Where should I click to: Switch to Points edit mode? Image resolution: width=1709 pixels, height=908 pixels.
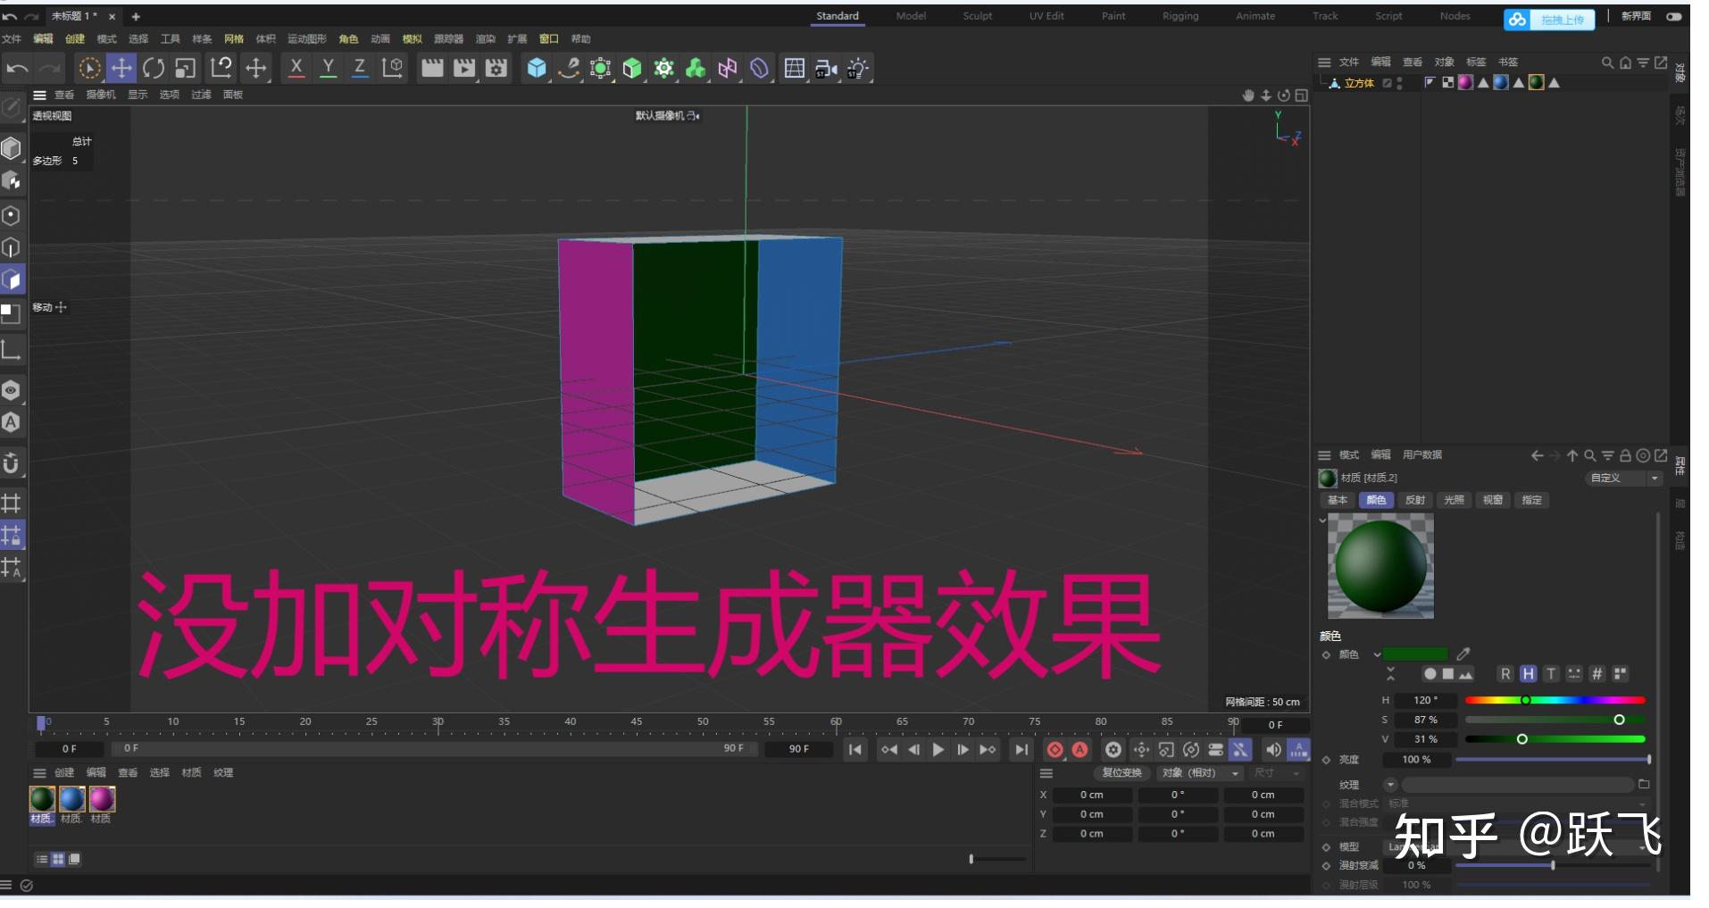[x=13, y=215]
